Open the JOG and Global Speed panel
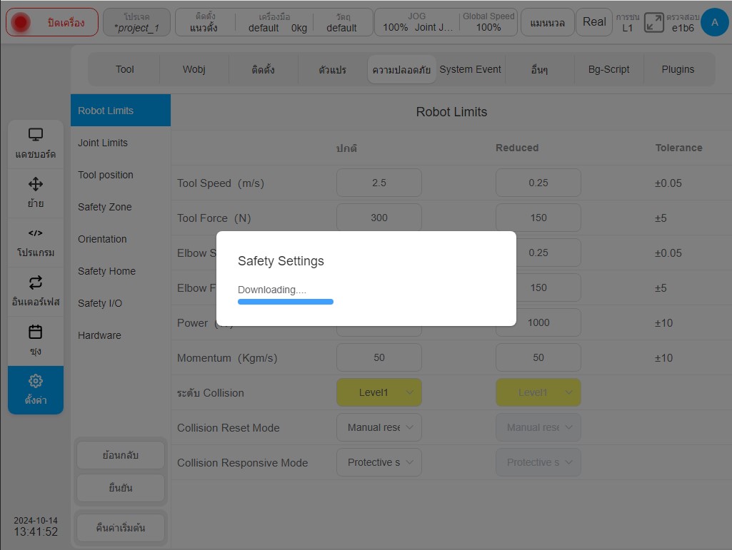The image size is (732, 550). [446, 22]
